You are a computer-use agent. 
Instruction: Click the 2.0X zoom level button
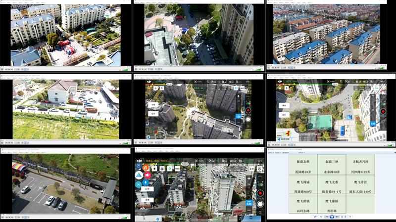coord(249,203)
